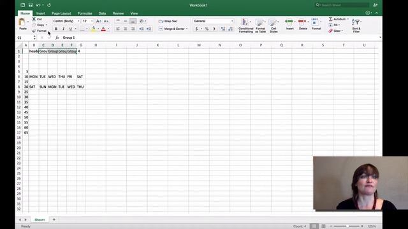The height and width of the screenshot is (229, 408).
Task: Click the Search Sheet field
Action: [342, 5]
